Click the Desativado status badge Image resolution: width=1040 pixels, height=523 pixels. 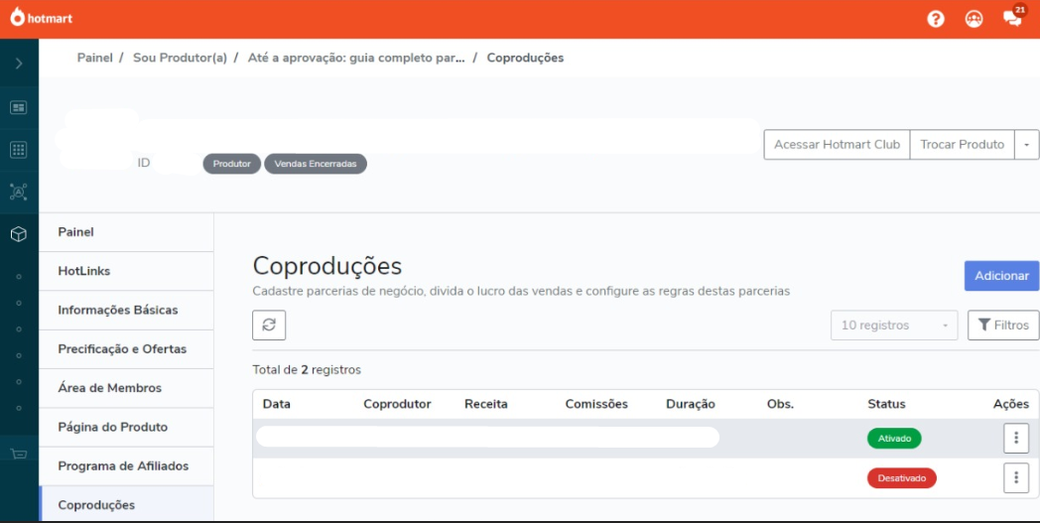pyautogui.click(x=901, y=478)
